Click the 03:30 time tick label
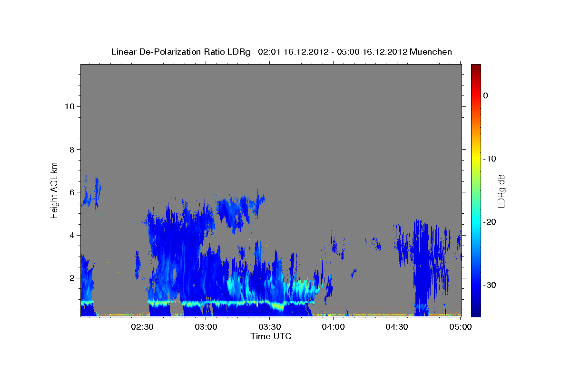The width and height of the screenshot is (571, 380). (270, 327)
